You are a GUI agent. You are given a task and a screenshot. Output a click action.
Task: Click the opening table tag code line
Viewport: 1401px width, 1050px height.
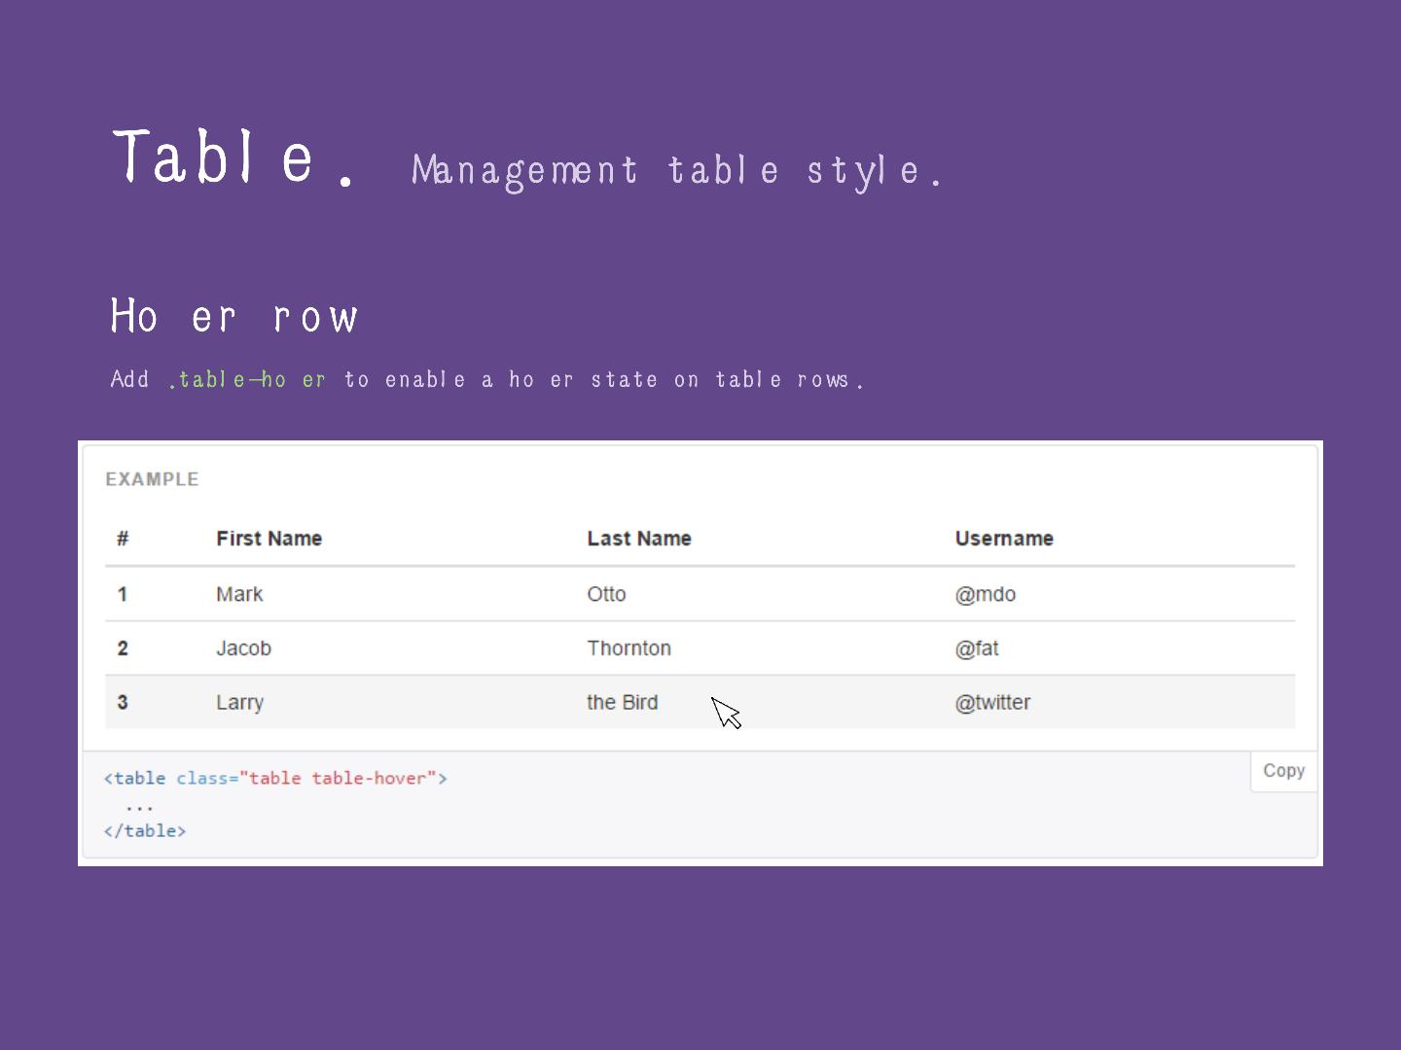(275, 778)
